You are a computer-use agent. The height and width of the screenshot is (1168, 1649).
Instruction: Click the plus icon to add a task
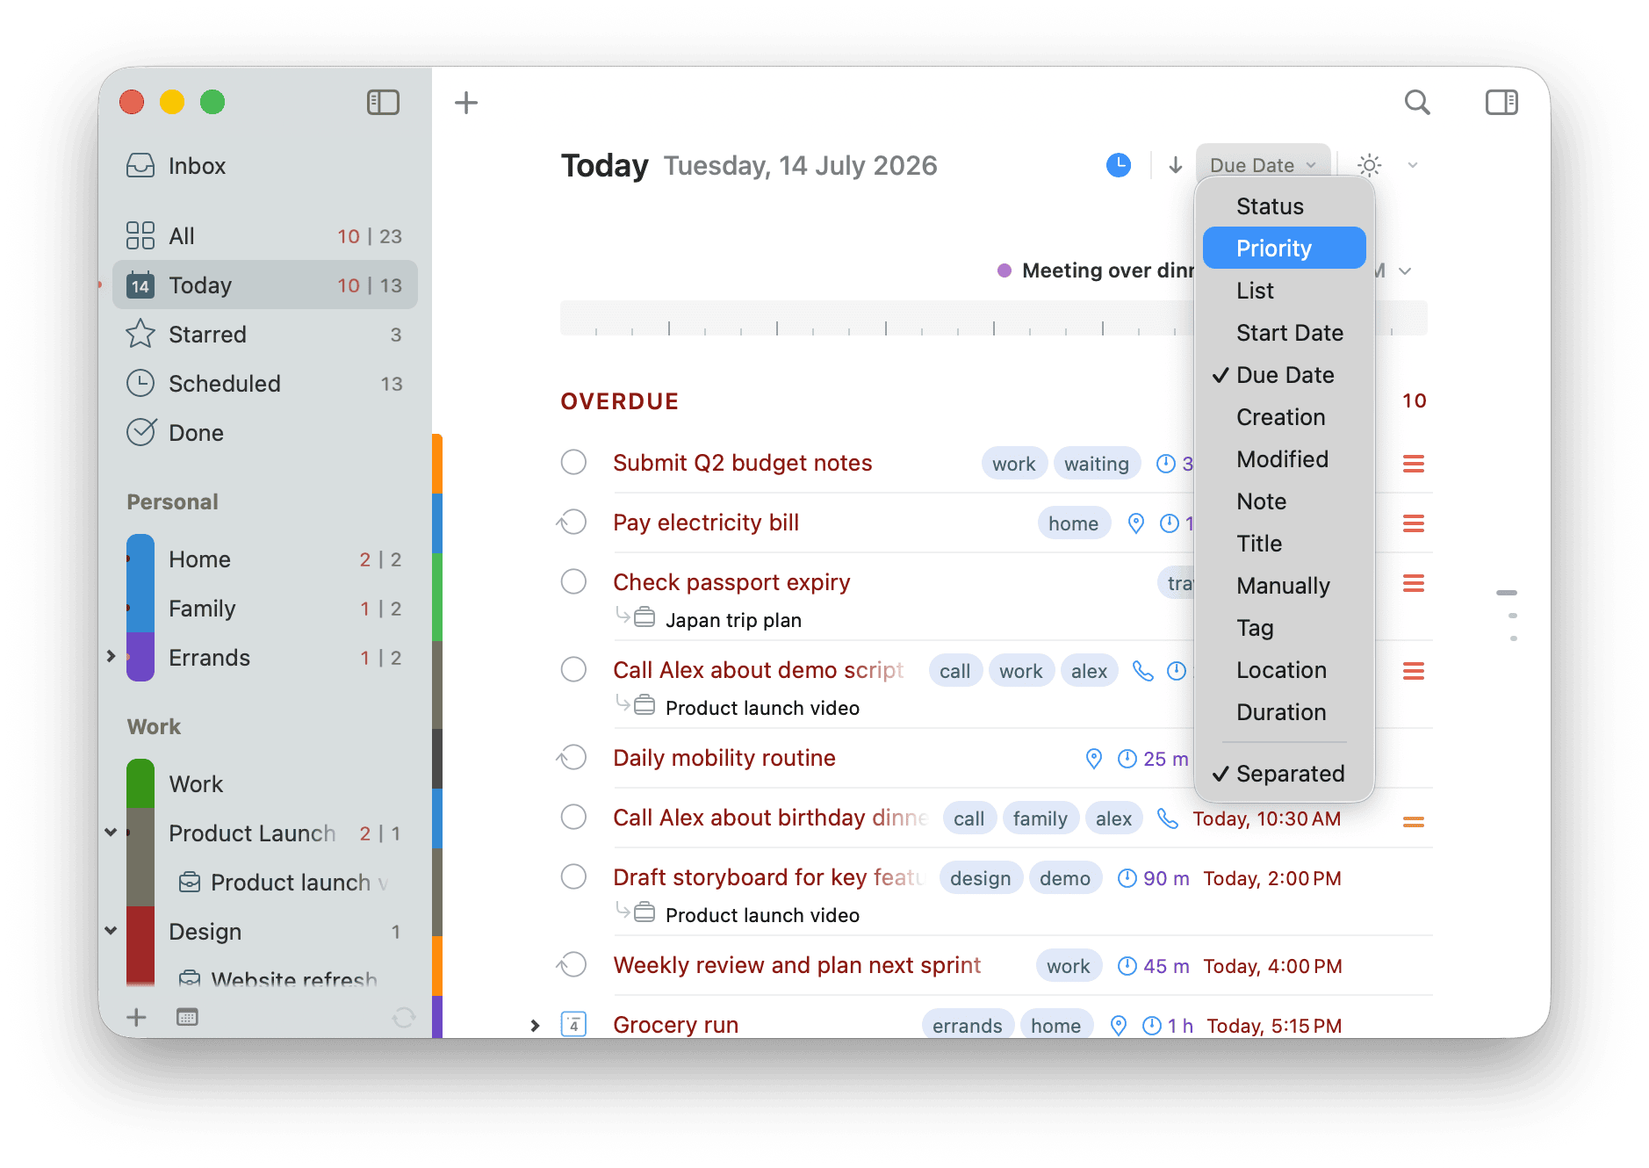click(466, 103)
